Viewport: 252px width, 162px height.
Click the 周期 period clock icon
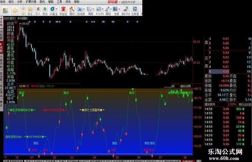point(89,9)
